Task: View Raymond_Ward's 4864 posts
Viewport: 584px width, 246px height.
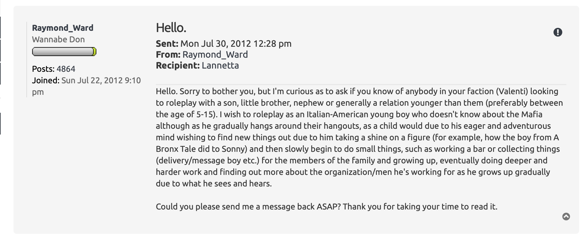Action: coord(66,69)
